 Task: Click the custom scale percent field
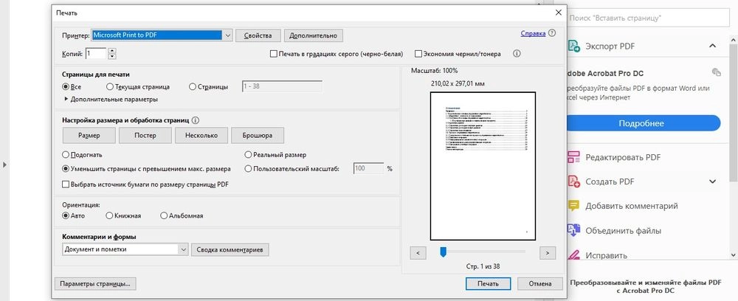tap(368, 168)
